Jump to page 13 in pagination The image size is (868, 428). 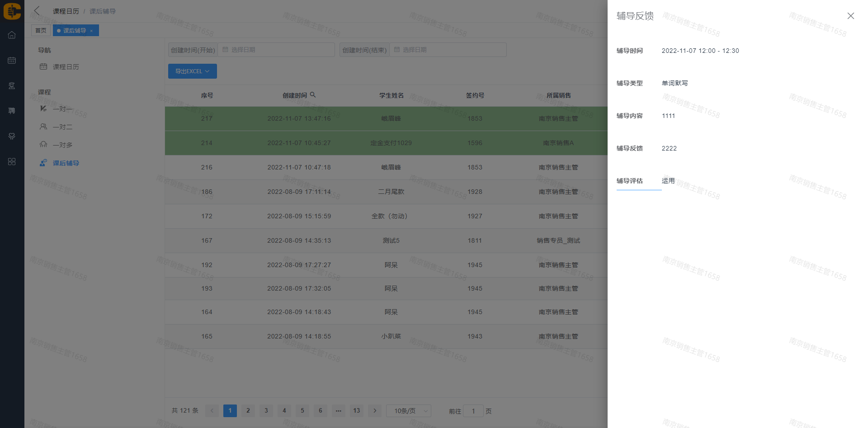click(356, 411)
